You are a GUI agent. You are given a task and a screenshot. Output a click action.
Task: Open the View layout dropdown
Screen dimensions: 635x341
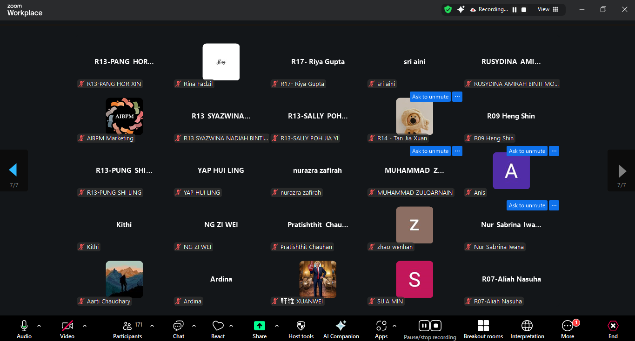(548, 9)
